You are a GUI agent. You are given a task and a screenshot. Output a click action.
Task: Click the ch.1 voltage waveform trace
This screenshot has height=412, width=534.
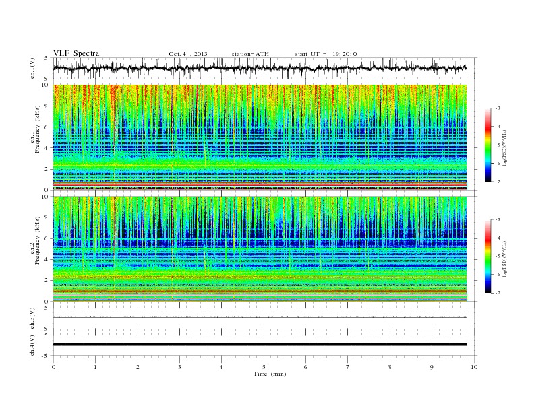point(260,68)
